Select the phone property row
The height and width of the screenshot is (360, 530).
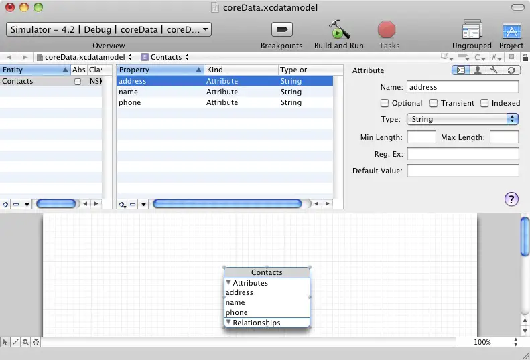click(224, 102)
